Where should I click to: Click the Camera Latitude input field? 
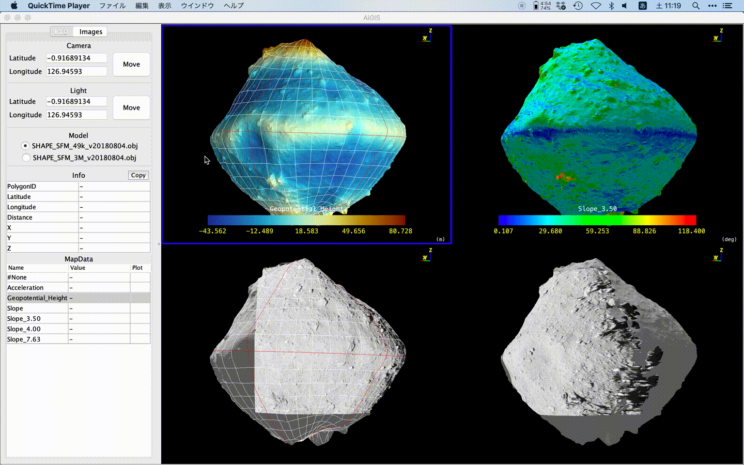tap(76, 58)
